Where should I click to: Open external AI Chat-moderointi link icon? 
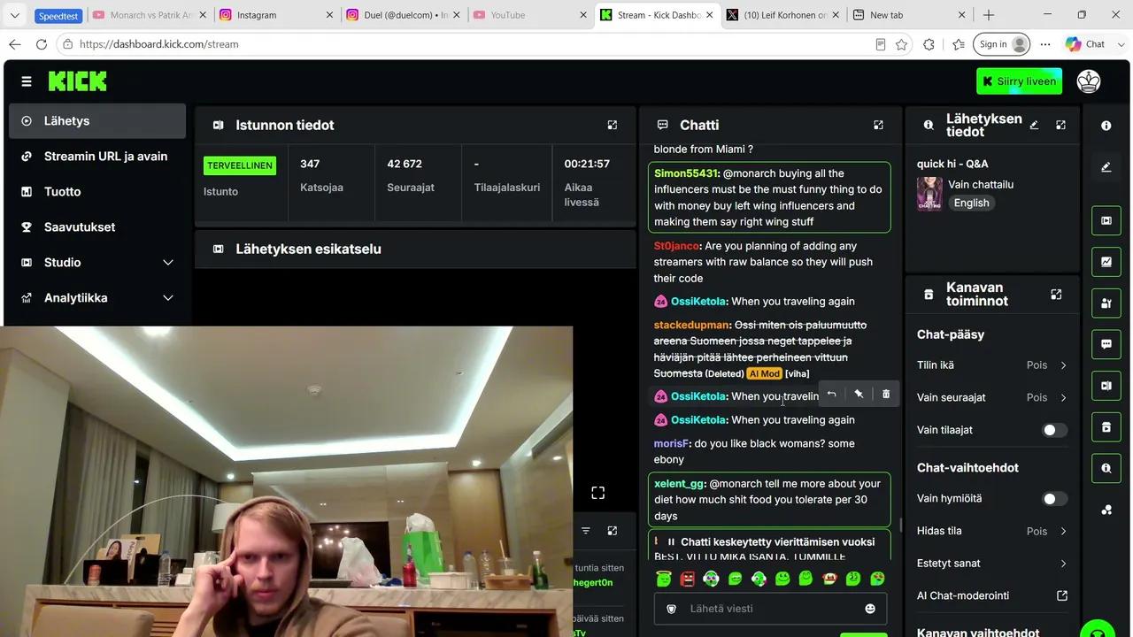tap(1062, 596)
